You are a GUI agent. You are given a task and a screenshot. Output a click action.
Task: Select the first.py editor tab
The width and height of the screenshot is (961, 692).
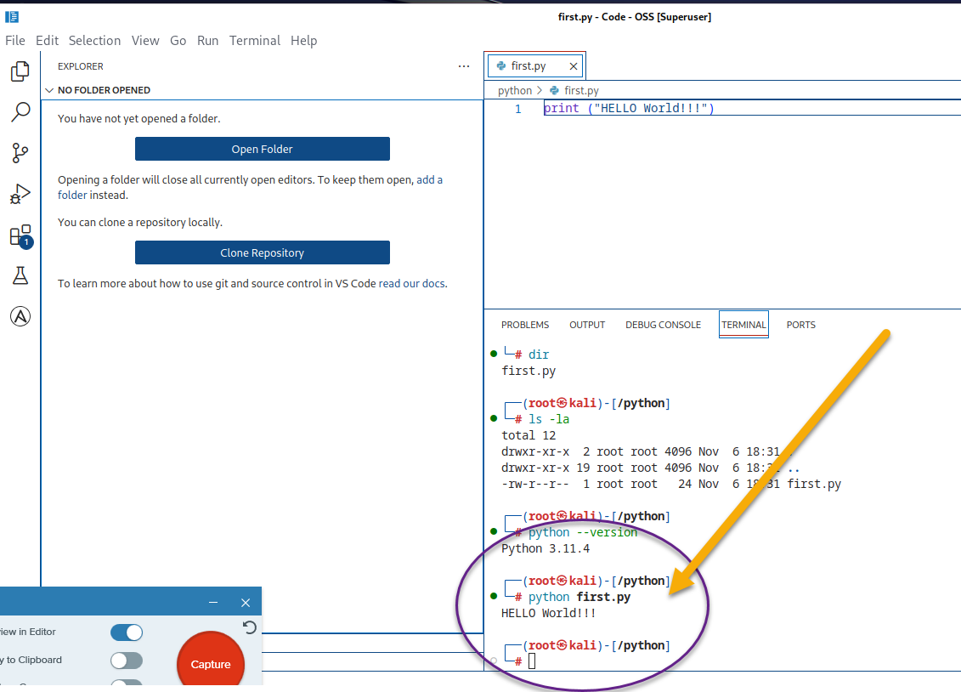point(535,65)
